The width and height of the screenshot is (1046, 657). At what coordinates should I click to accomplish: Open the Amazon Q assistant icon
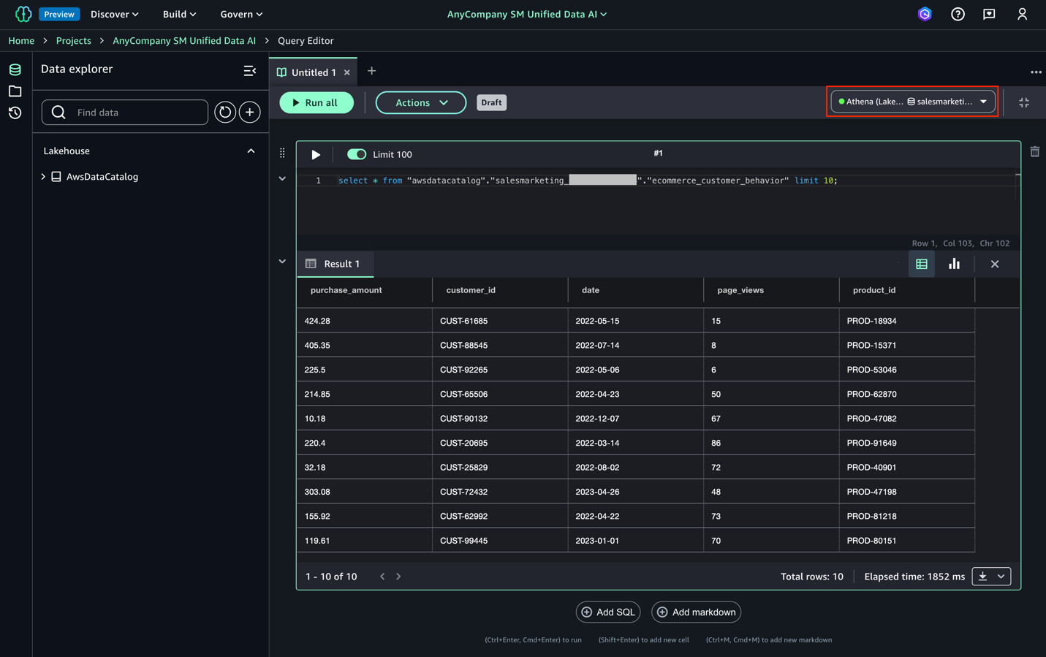(925, 14)
